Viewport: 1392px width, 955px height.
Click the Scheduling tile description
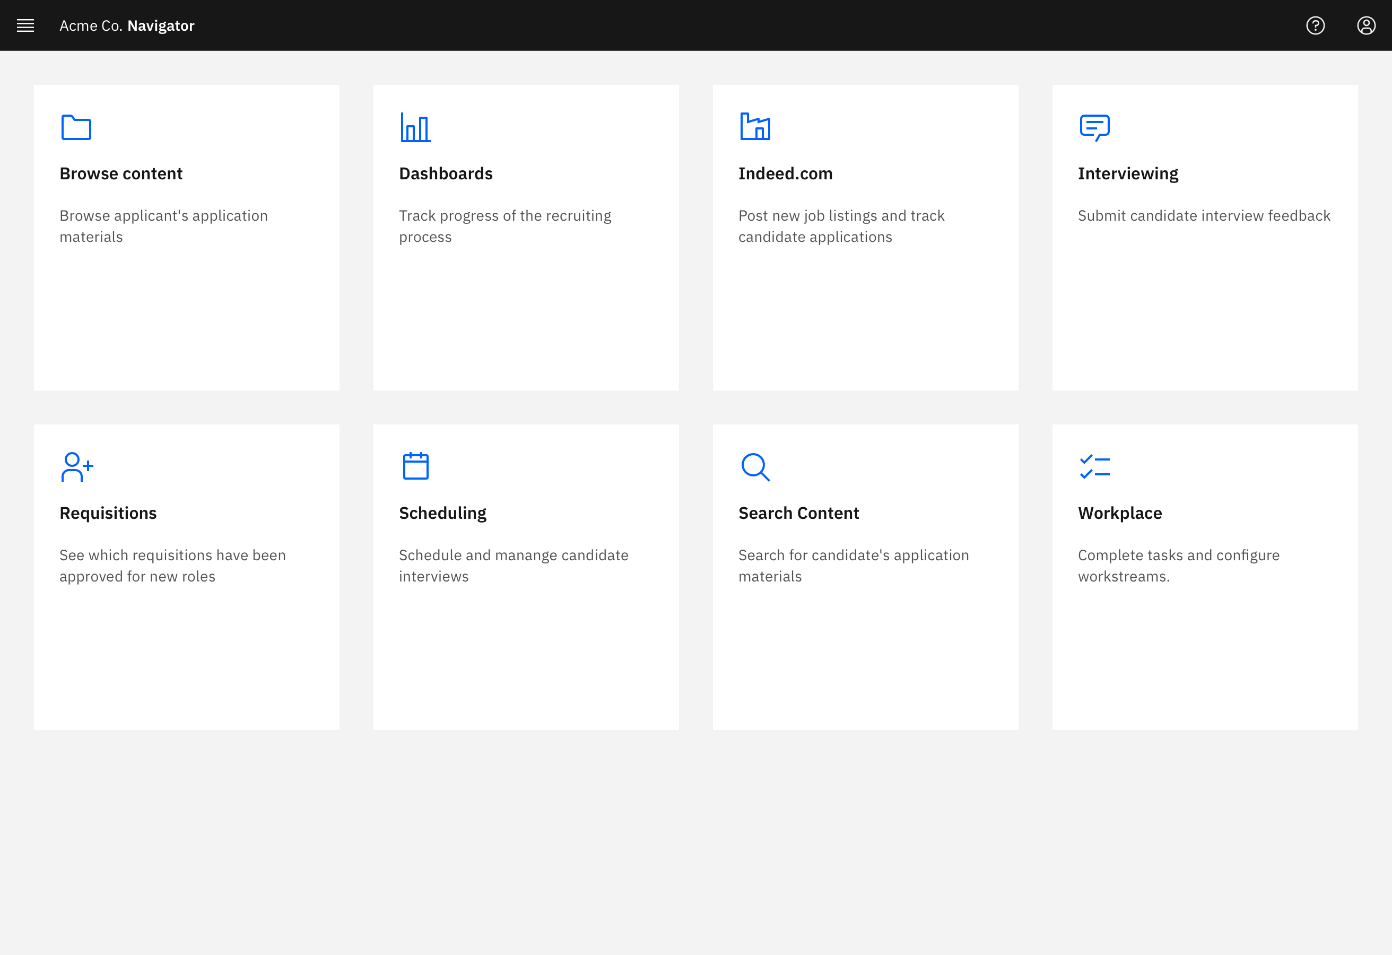(x=514, y=566)
